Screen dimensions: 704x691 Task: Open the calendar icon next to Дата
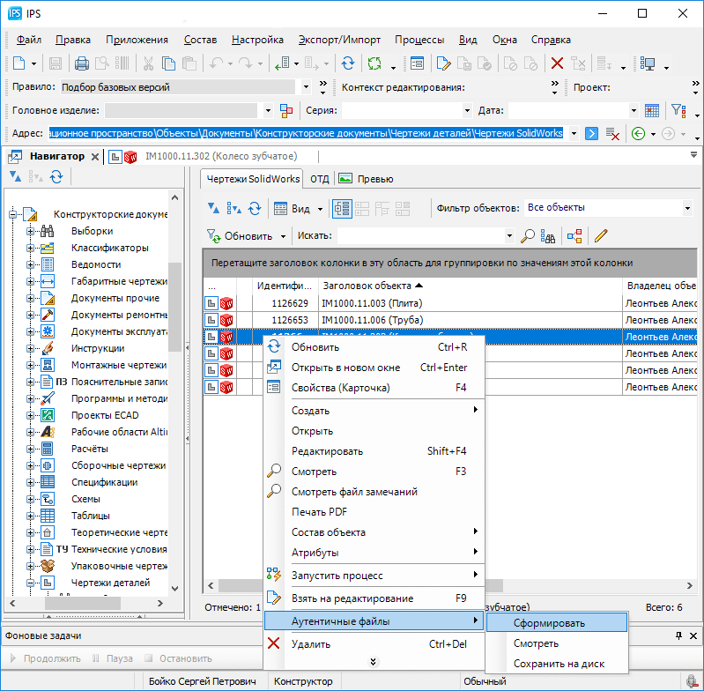click(x=652, y=111)
